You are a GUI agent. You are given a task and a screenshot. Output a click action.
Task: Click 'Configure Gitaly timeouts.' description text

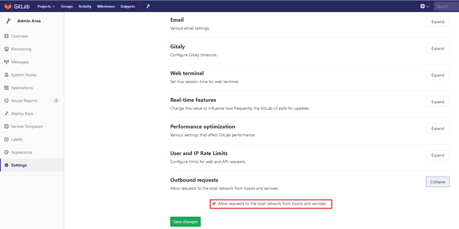tap(194, 55)
